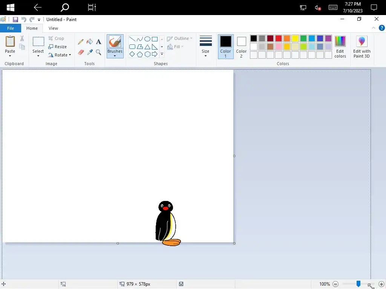Open Paint Help question mark

point(381,28)
